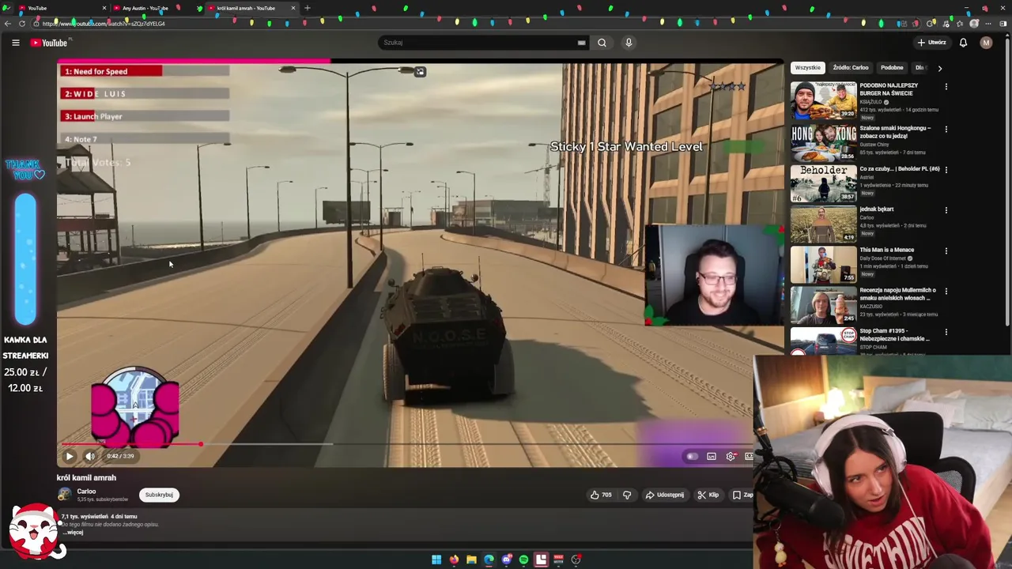Viewport: 1012px width, 569px height.
Task: Open the YouTube hamburger guide menu
Action: 15,43
